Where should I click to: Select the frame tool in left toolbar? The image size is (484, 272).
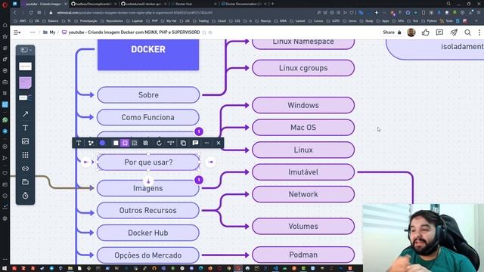click(25, 182)
